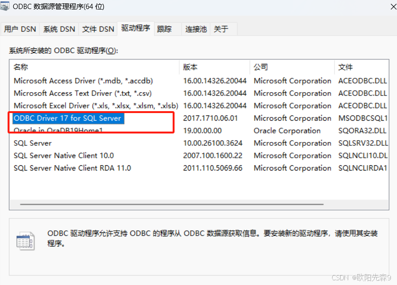
Task: Select ODBC Driver 17 for SQL Server
Action: point(68,118)
